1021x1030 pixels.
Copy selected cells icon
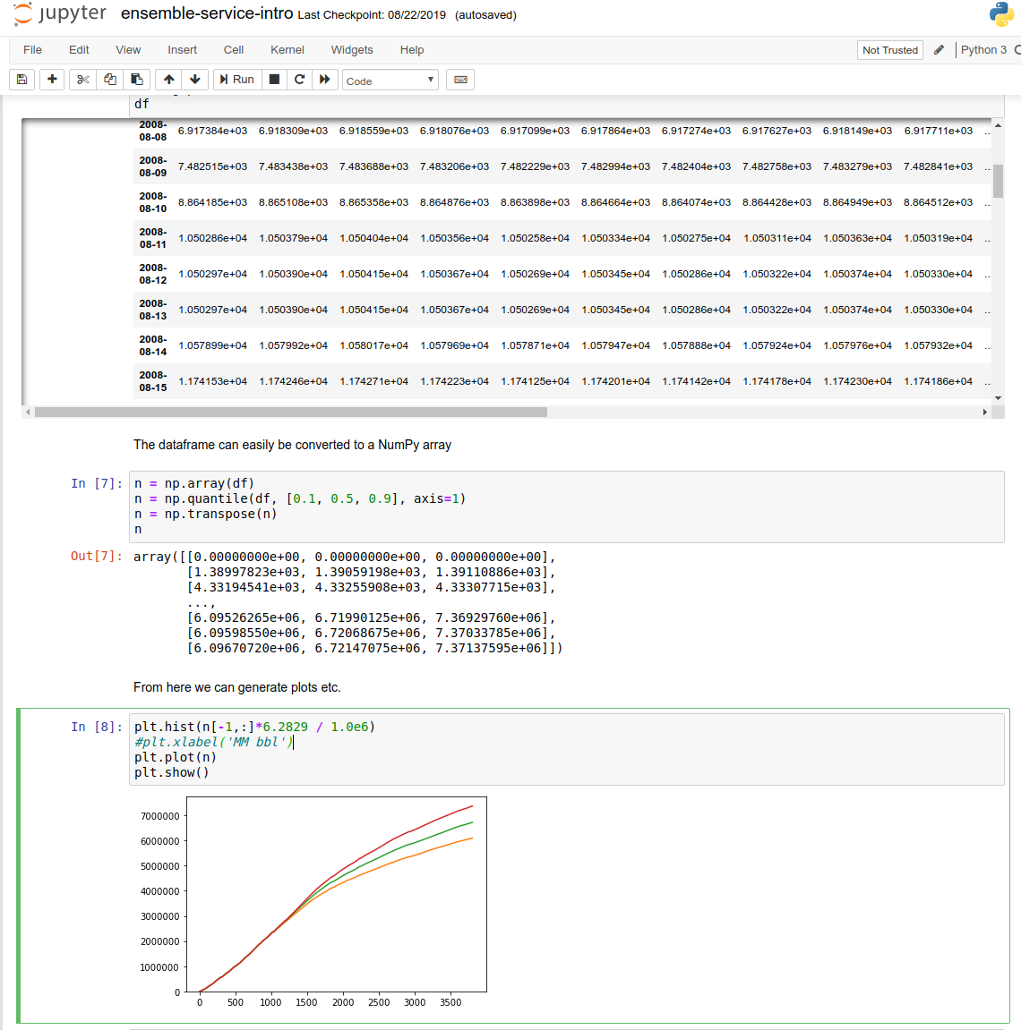point(110,80)
